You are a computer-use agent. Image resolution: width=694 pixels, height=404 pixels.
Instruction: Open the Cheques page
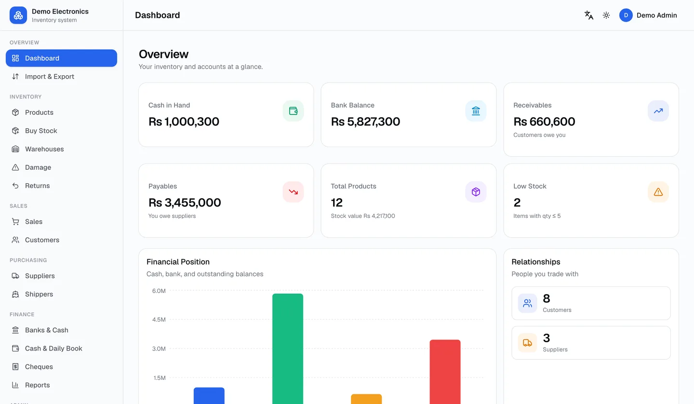point(61,367)
